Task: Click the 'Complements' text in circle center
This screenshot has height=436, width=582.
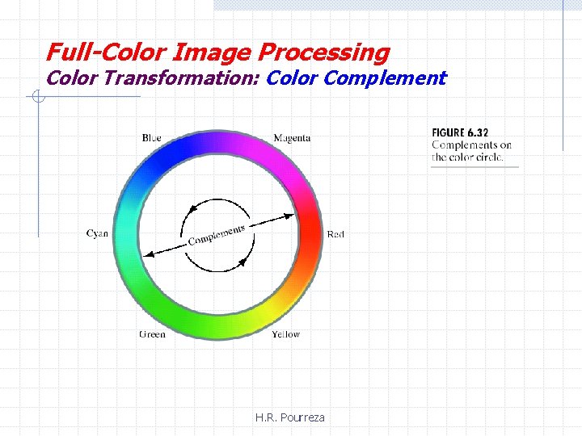Action: click(217, 235)
